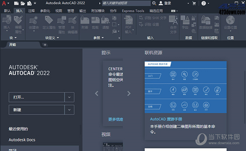
Task: Click the 新建 button
Action: [36, 110]
